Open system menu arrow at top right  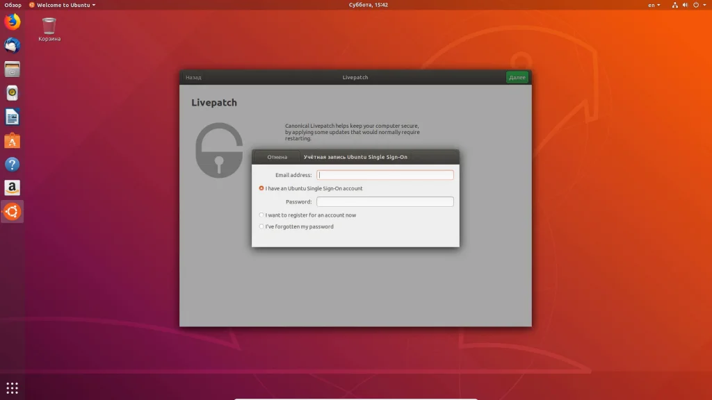click(705, 5)
